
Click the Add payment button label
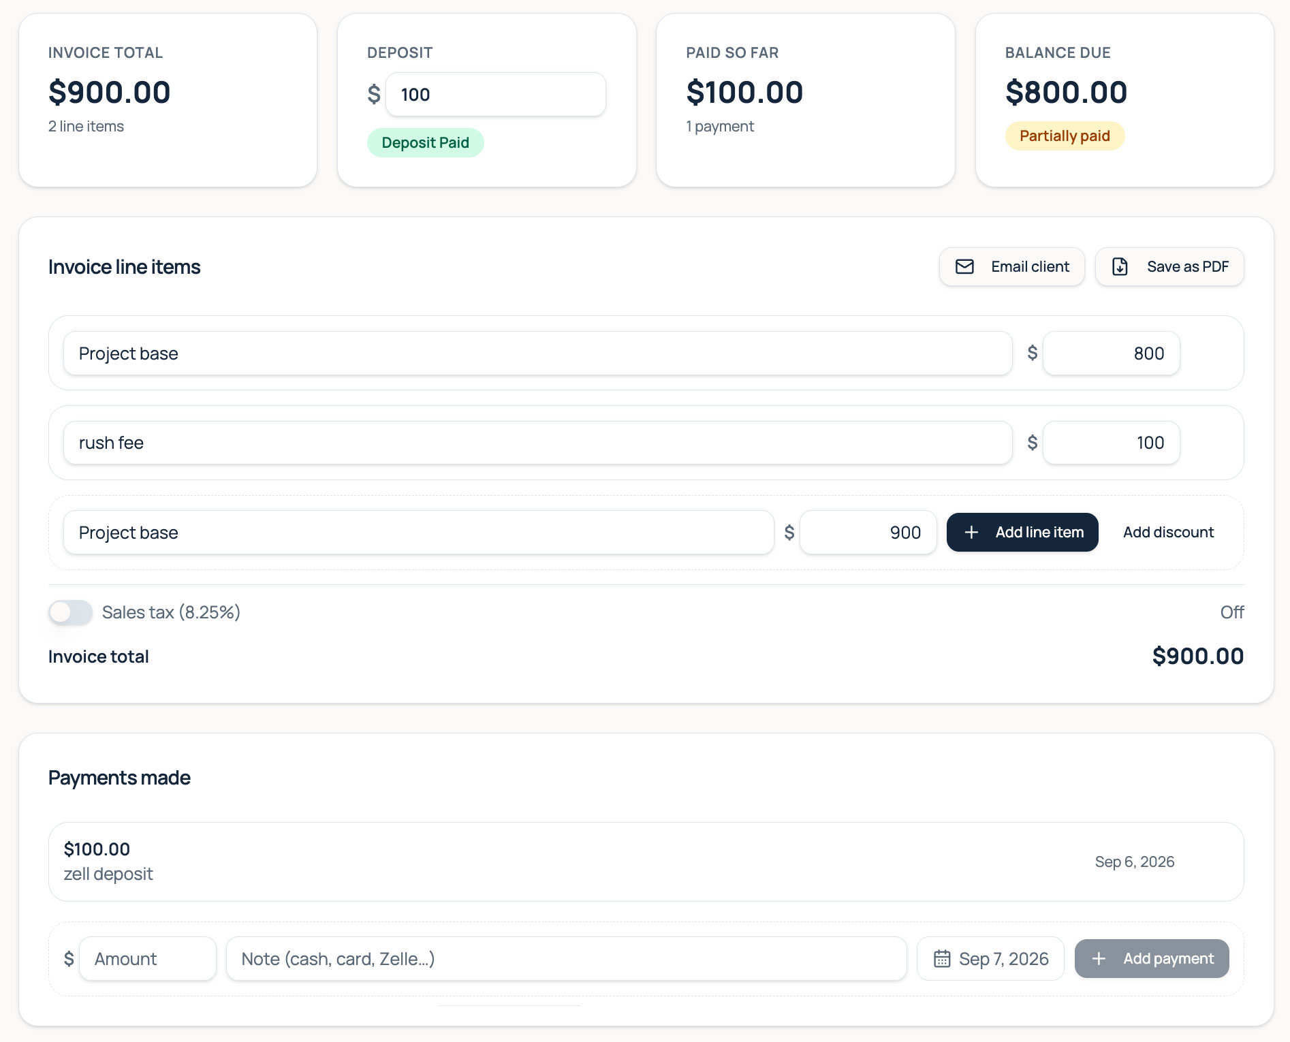click(1168, 959)
